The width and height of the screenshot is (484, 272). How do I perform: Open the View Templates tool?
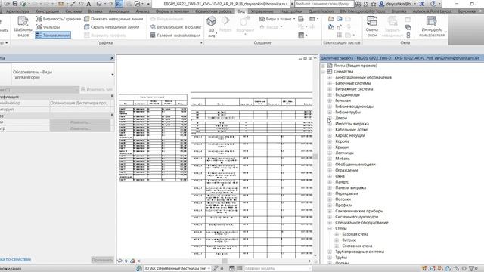(x=23, y=26)
